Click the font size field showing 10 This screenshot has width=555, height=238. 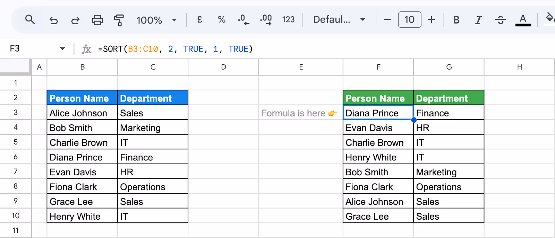pyautogui.click(x=410, y=20)
